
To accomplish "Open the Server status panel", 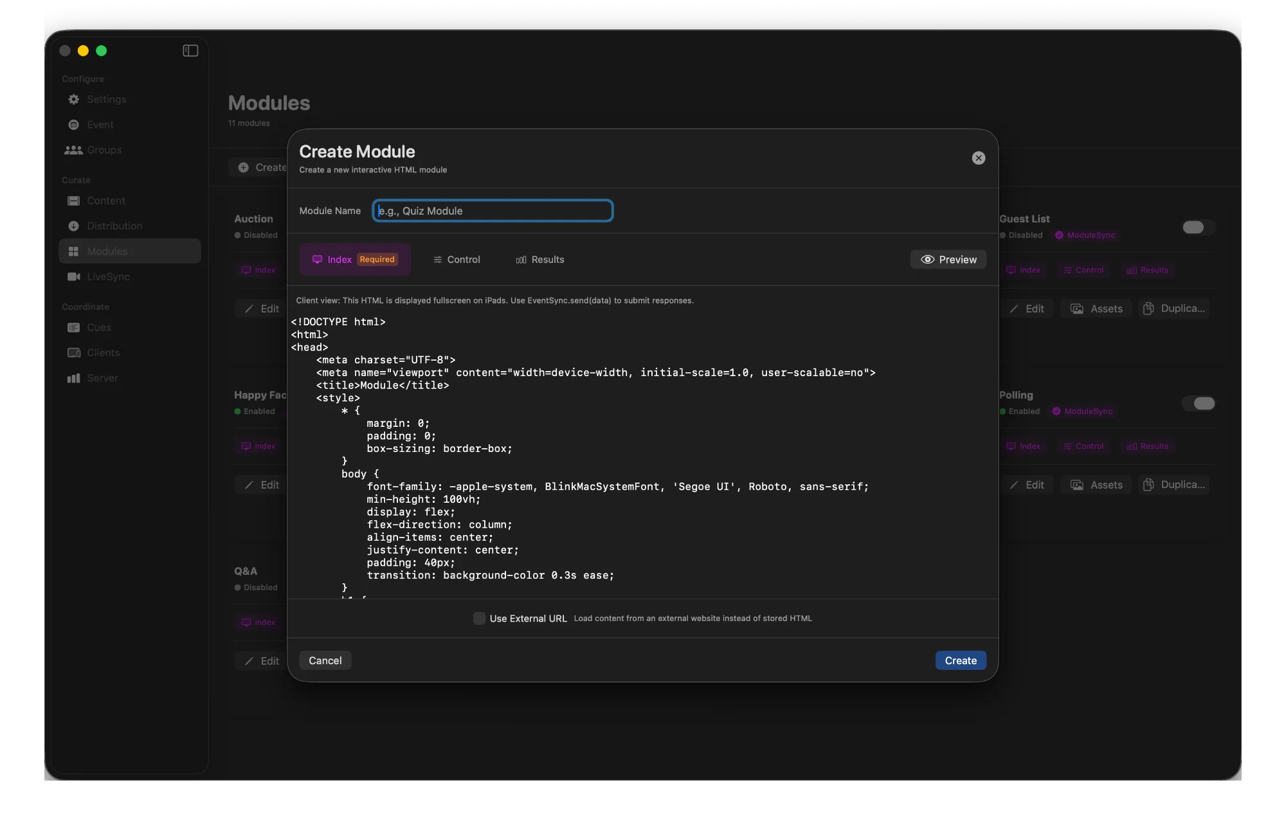I will click(102, 378).
